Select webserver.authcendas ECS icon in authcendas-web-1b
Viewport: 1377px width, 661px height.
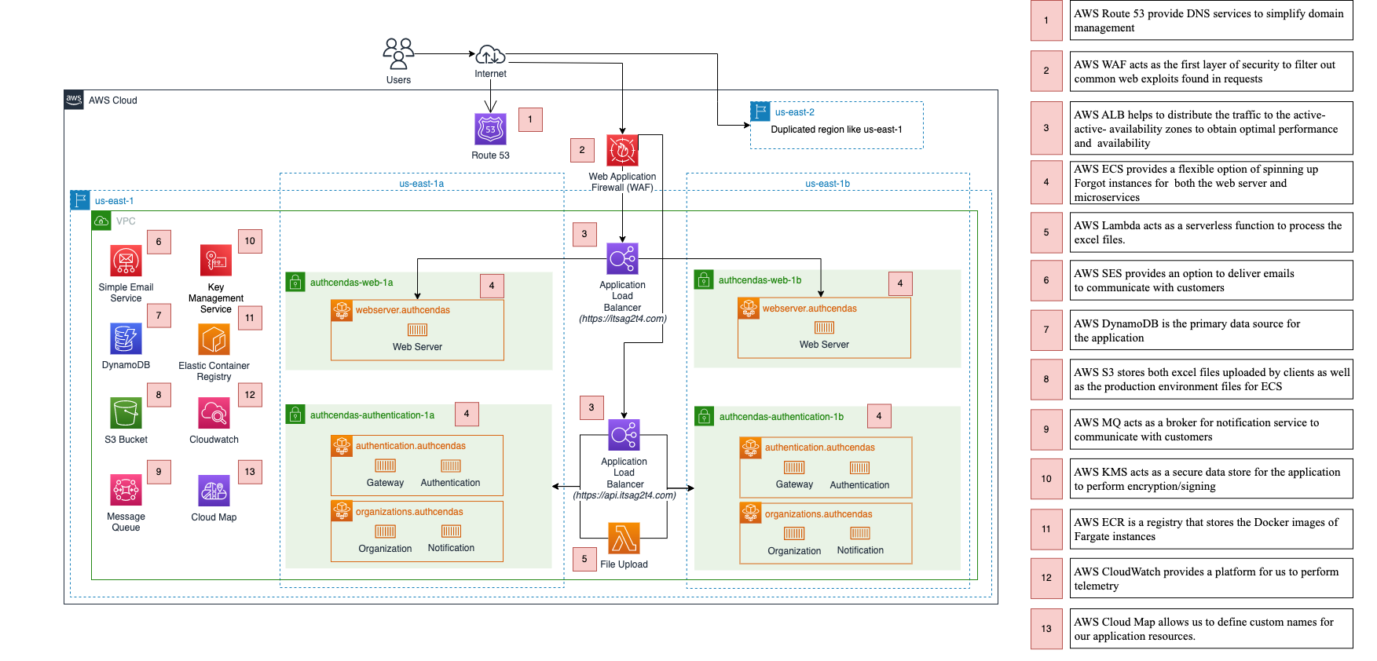click(x=749, y=309)
